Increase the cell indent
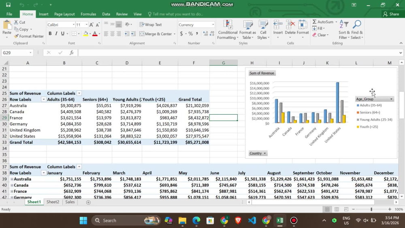The width and height of the screenshot is (405, 228). pyautogui.click(x=133, y=34)
